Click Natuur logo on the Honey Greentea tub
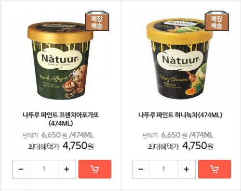This screenshot has height=191, width=241. click(180, 60)
